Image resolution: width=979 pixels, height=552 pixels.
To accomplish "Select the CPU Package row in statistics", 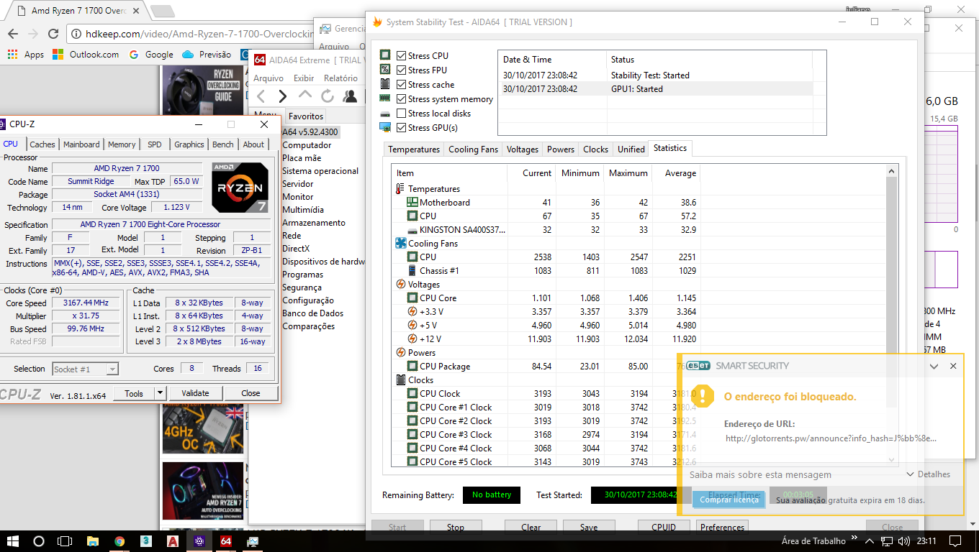I will click(x=546, y=366).
